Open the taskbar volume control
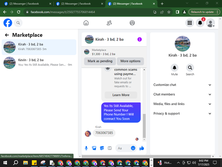 click(x=194, y=163)
